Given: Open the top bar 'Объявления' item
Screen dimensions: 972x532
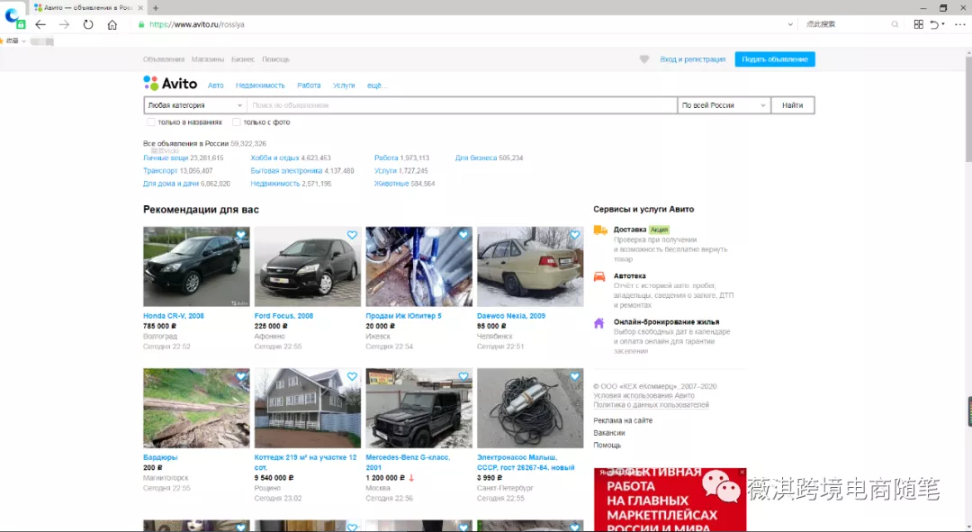Looking at the screenshot, I should coord(164,59).
